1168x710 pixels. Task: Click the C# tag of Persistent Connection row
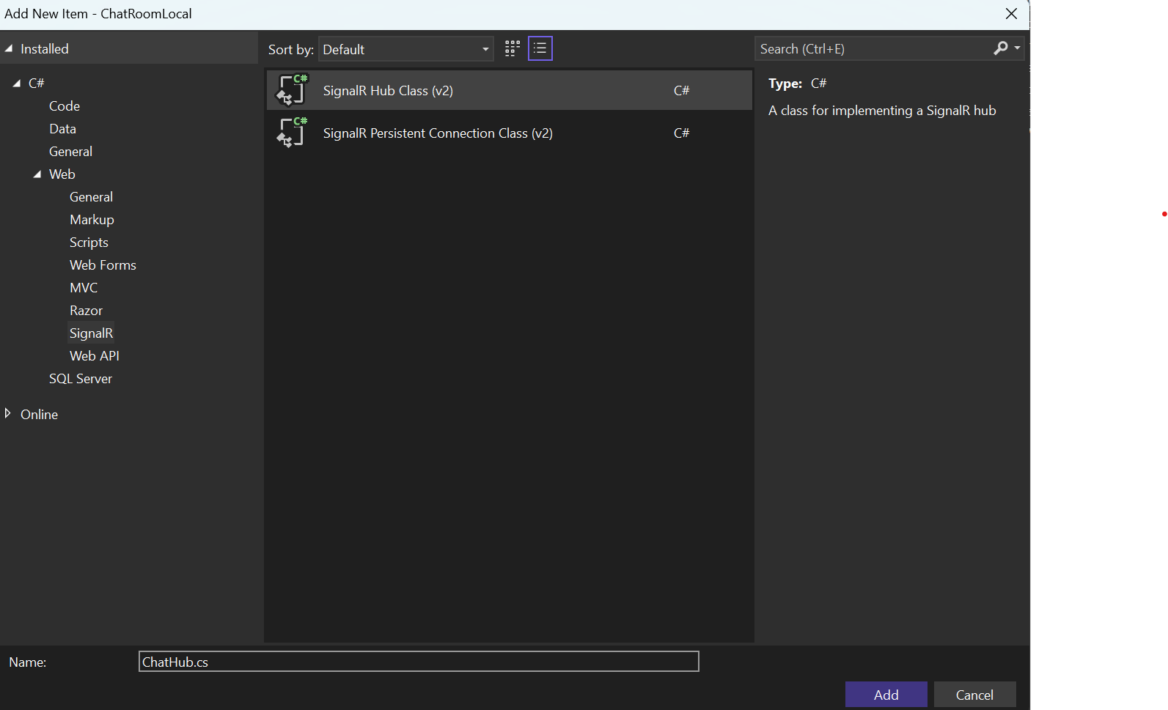click(681, 133)
